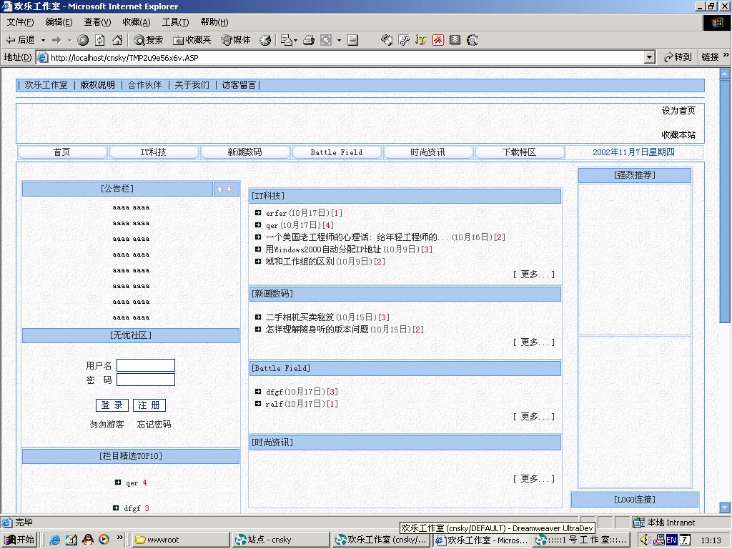Expand the Back button history dropdown
The width and height of the screenshot is (732, 549).
(x=43, y=40)
